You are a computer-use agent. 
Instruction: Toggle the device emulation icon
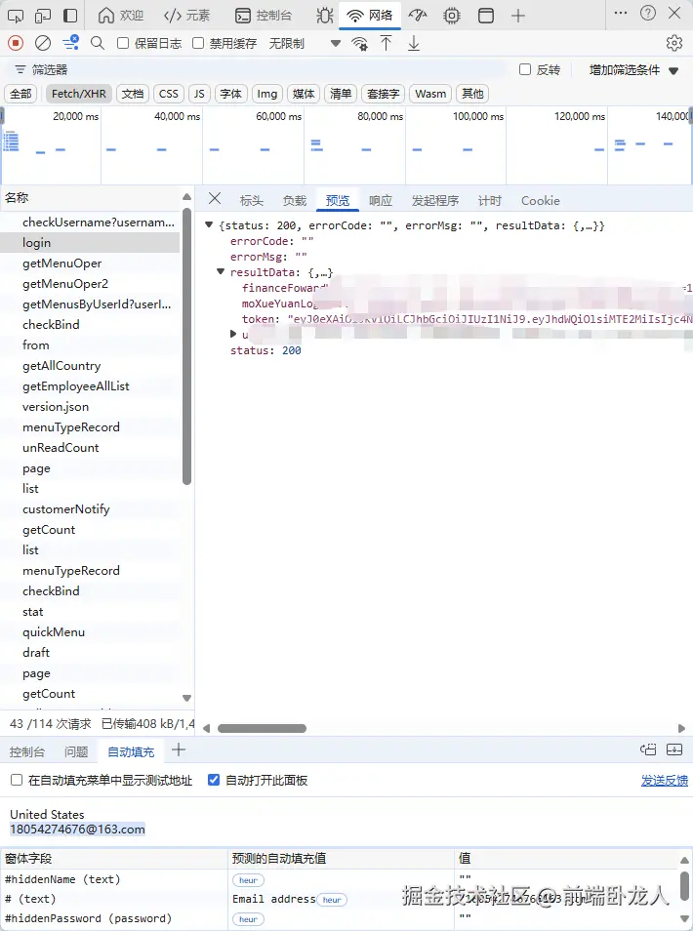(43, 15)
